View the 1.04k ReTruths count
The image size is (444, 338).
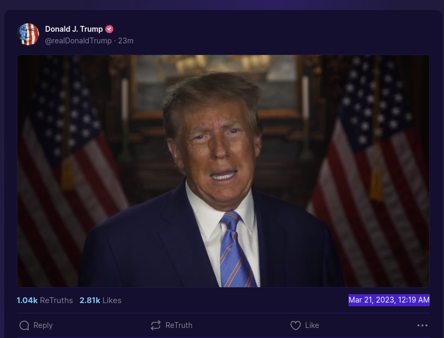coord(45,300)
